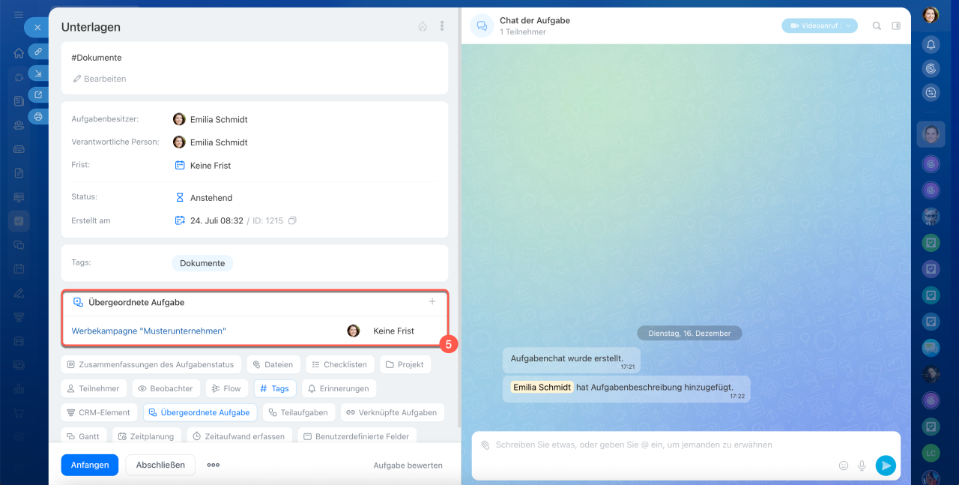Screen dimensions: 959x485
Task: Attach file with paperclip in chat
Action: pyautogui.click(x=485, y=445)
